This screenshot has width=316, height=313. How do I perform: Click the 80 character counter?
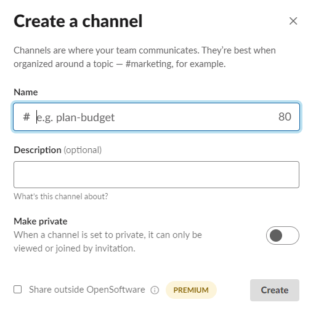pos(285,117)
